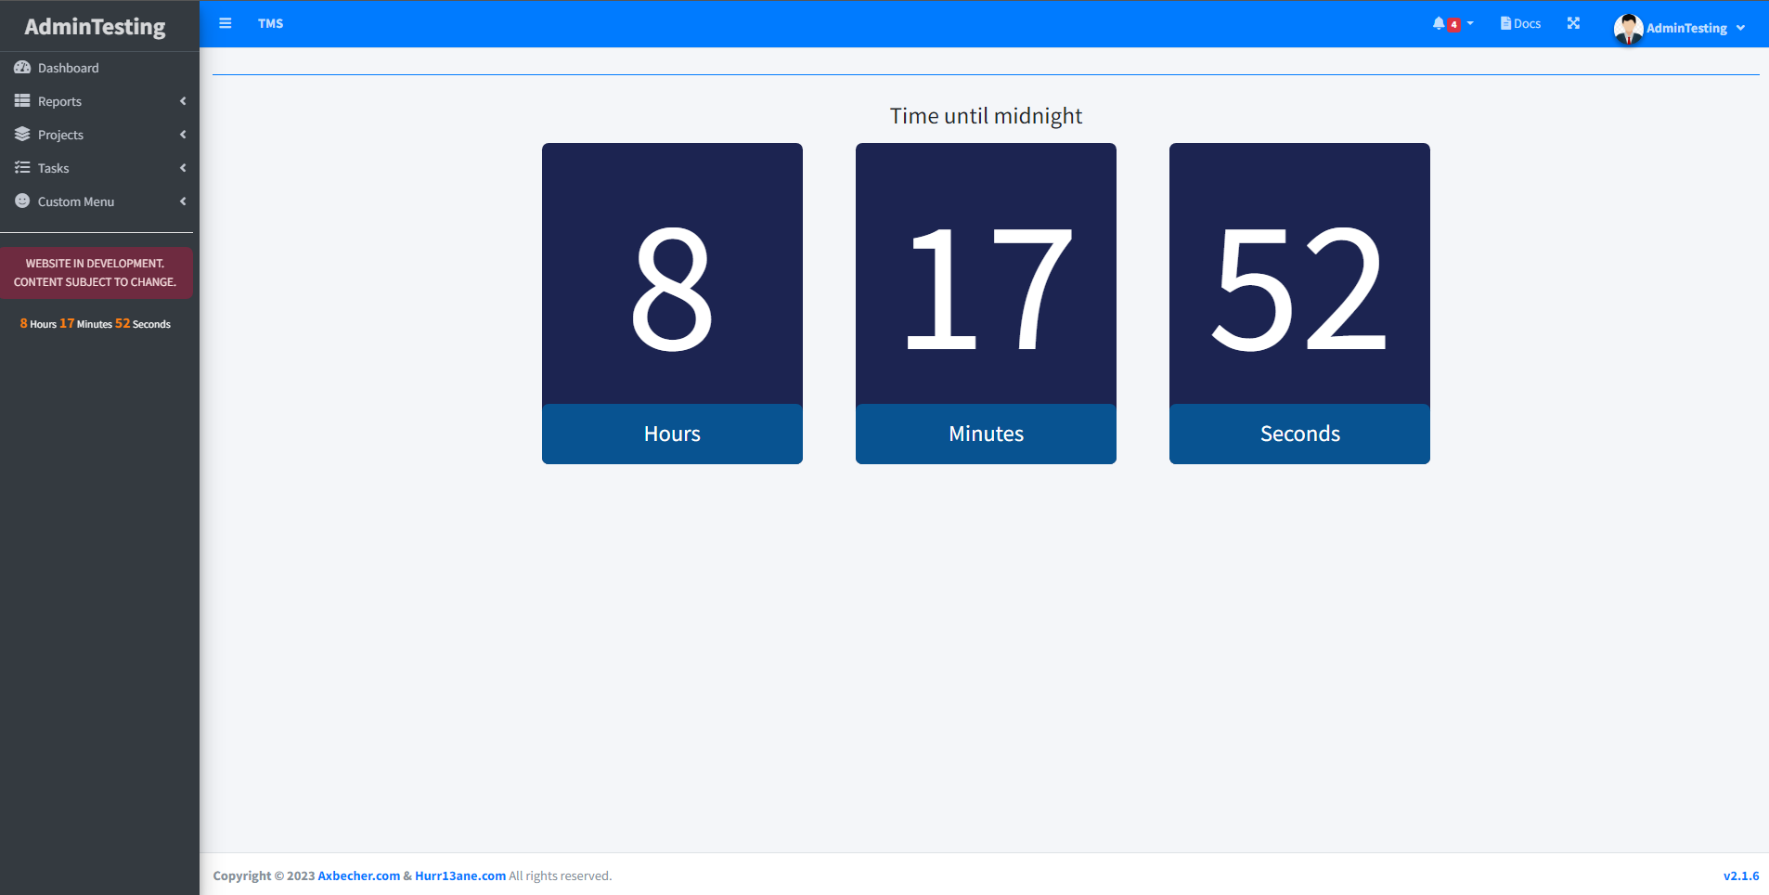Expand the Tasks submenu arrow
This screenshot has width=1769, height=895.
pos(183,168)
